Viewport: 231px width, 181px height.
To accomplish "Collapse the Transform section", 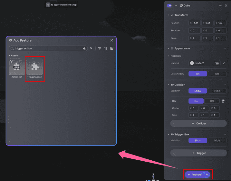I will coord(168,15).
